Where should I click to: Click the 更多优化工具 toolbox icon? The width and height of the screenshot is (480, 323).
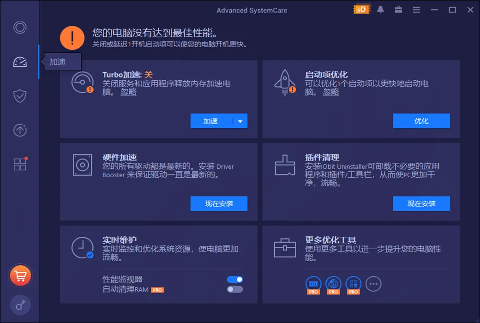click(285, 248)
